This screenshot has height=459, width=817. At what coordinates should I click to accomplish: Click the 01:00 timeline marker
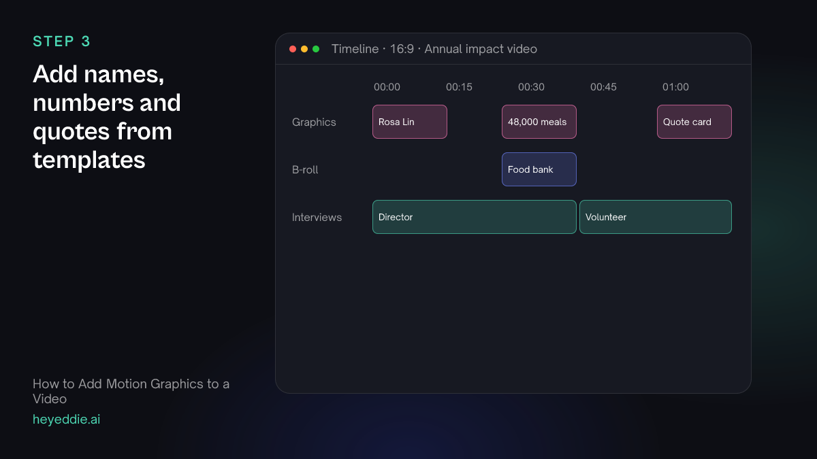[x=675, y=87]
